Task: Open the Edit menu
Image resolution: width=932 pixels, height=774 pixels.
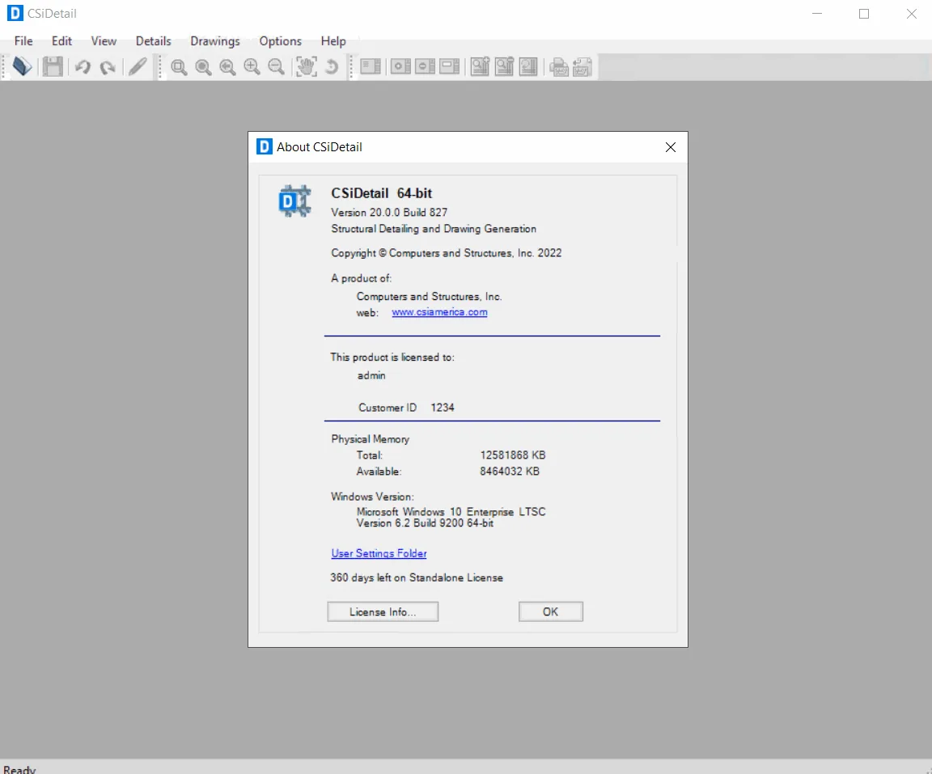Action: [x=61, y=41]
